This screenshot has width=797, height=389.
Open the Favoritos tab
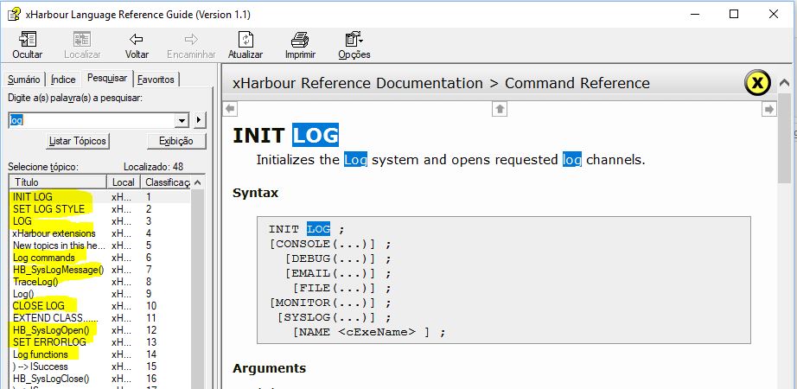click(156, 80)
